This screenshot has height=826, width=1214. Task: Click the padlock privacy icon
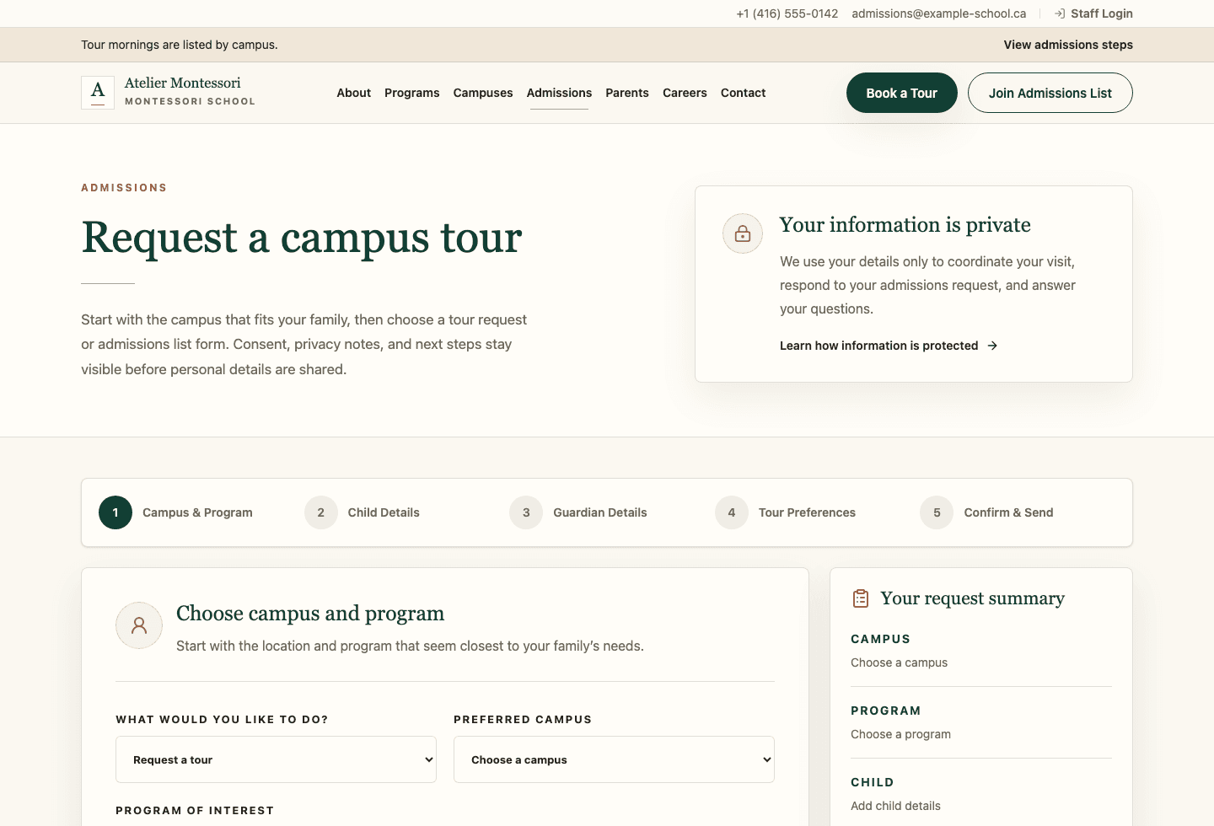coord(743,233)
